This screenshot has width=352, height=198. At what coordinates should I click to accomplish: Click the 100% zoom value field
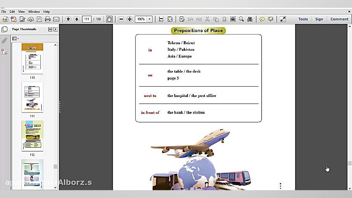click(141, 19)
